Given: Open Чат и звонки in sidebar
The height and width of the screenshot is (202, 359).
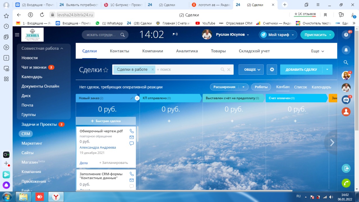Looking at the screenshot, I should coord(34,67).
